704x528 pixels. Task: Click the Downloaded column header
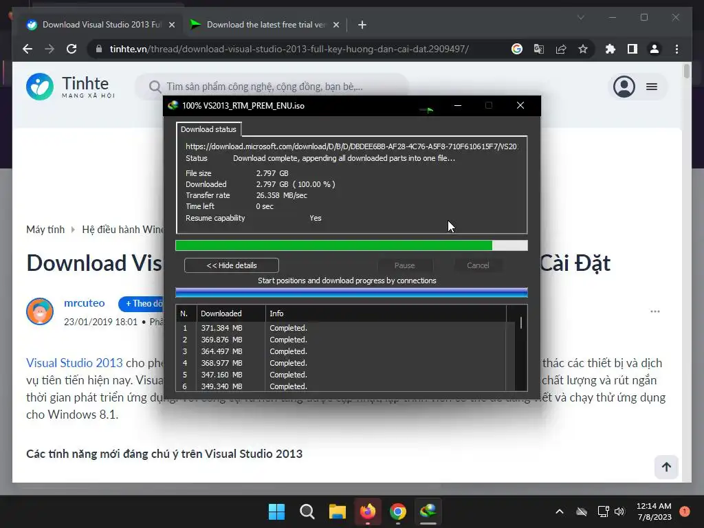231,313
